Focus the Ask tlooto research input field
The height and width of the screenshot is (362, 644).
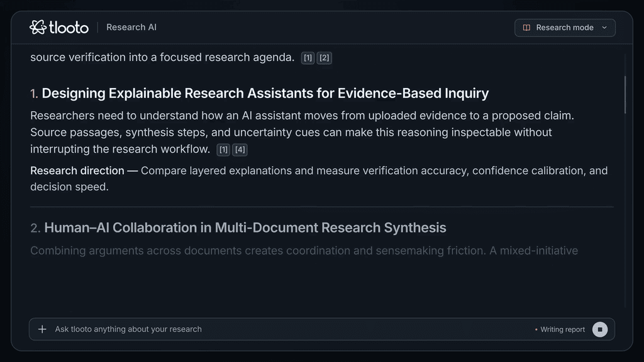pyautogui.click(x=321, y=329)
